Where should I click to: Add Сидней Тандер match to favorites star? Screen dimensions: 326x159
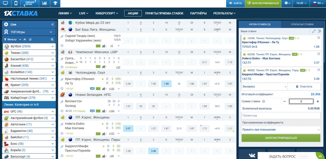click(62, 46)
